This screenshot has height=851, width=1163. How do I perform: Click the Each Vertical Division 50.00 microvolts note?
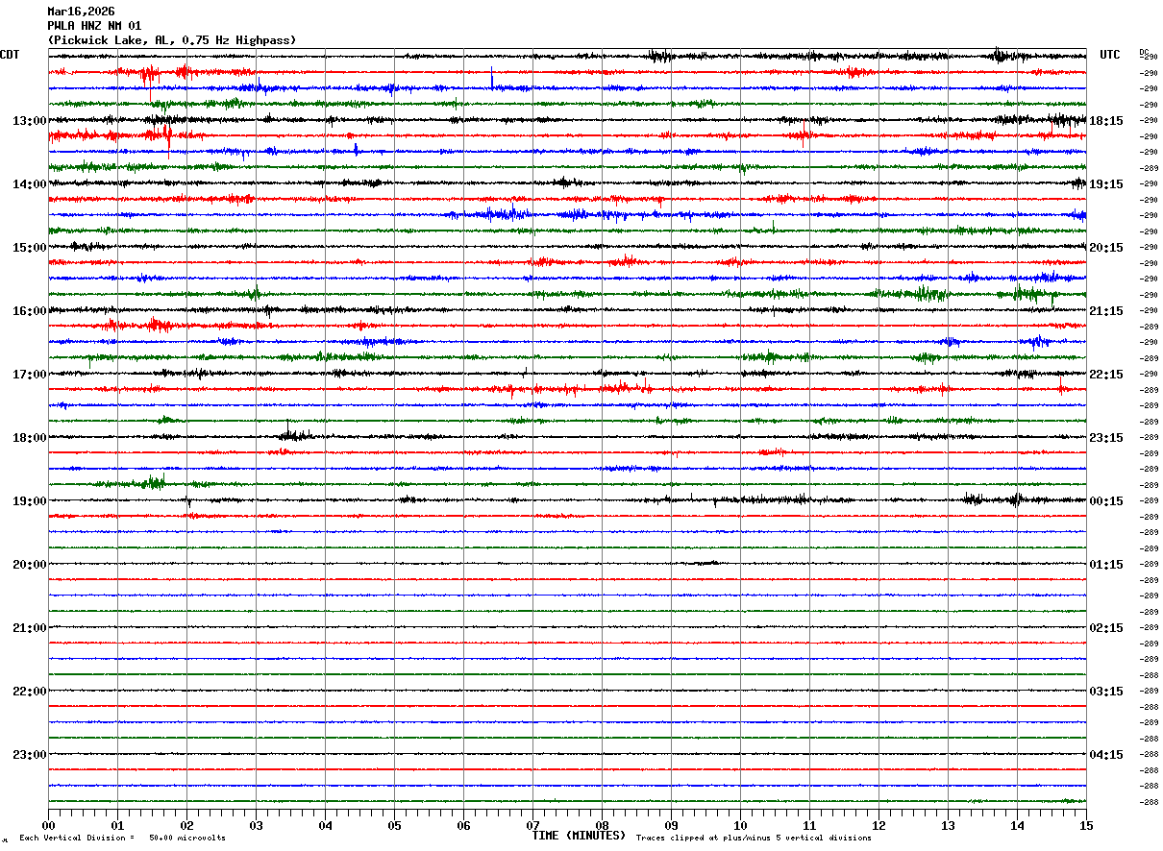click(x=122, y=839)
